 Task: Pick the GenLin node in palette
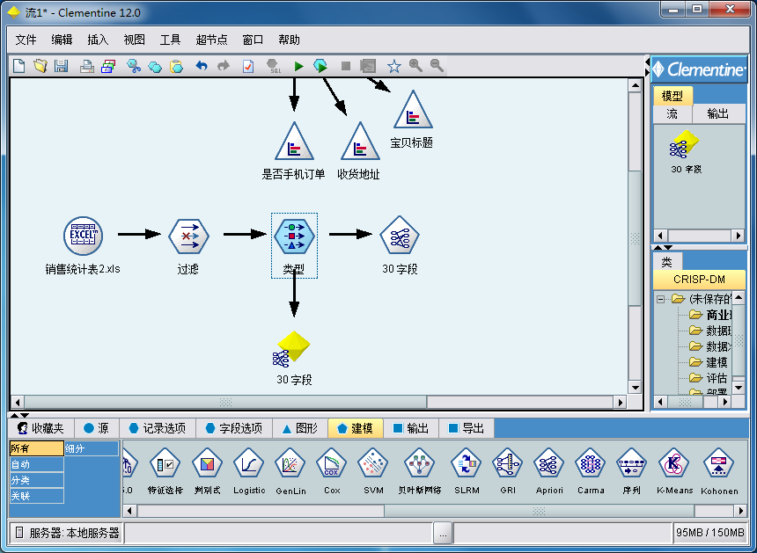[x=290, y=471]
